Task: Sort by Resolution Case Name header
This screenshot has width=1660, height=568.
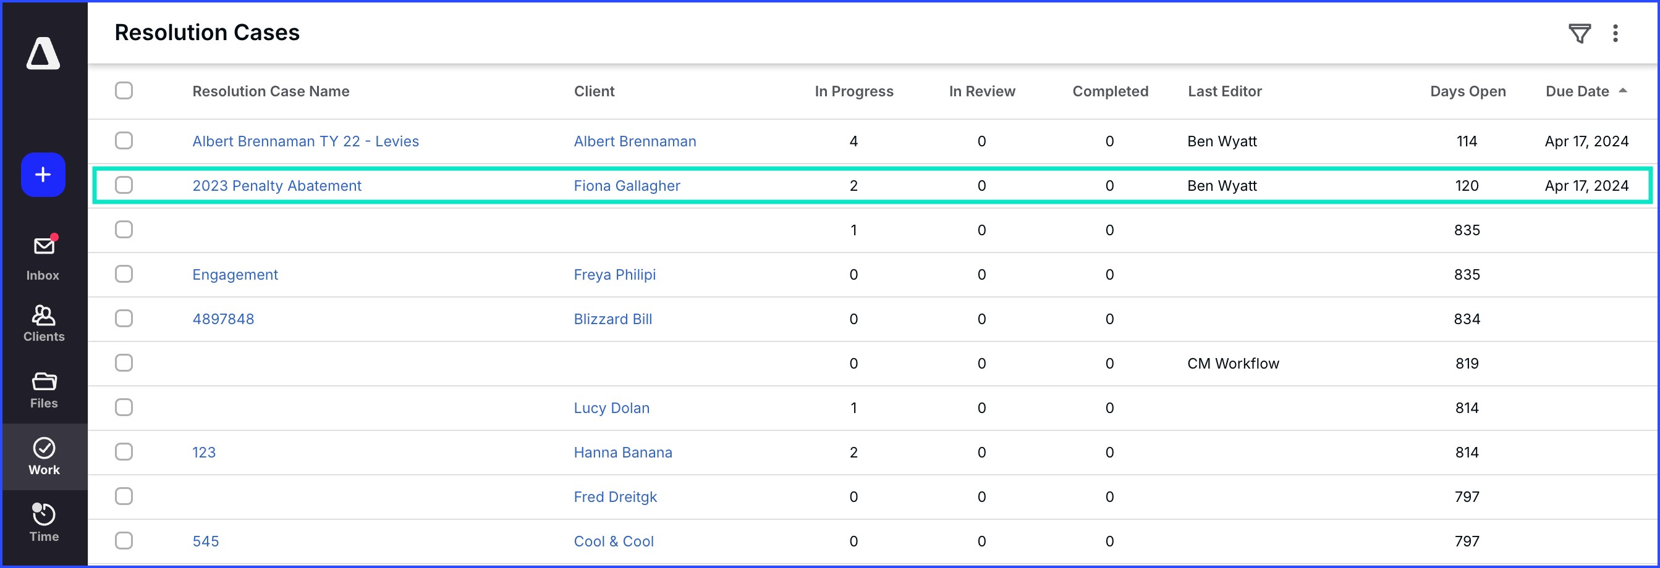Action: (271, 91)
